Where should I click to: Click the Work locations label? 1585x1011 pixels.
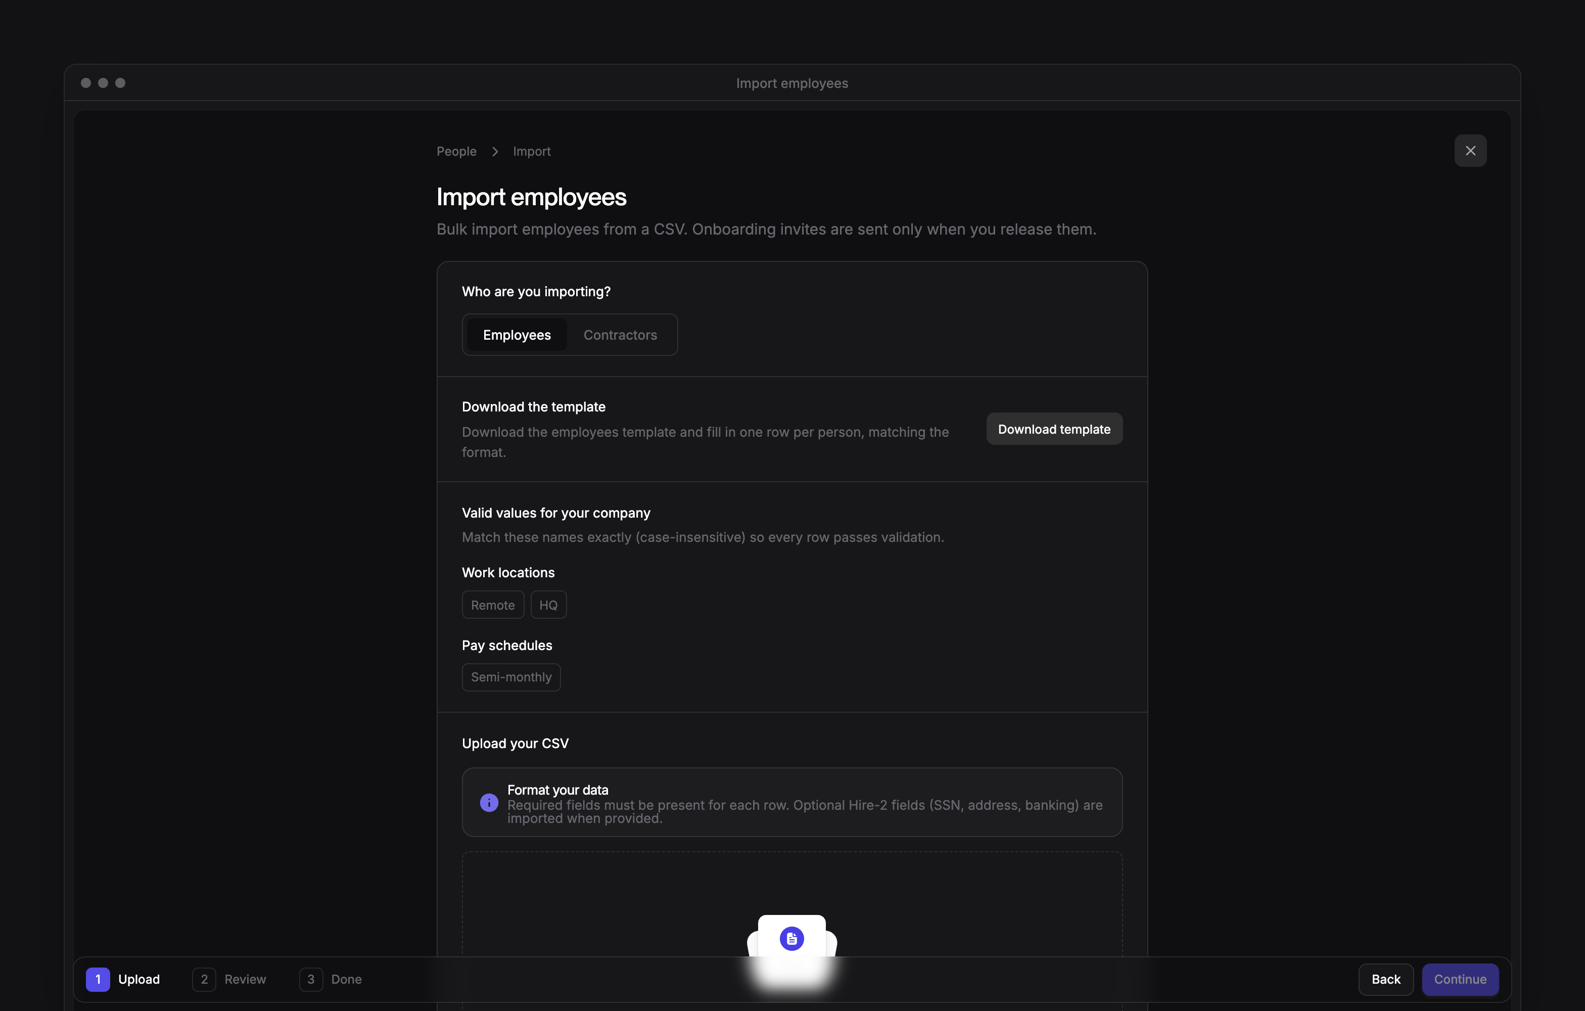pos(507,572)
